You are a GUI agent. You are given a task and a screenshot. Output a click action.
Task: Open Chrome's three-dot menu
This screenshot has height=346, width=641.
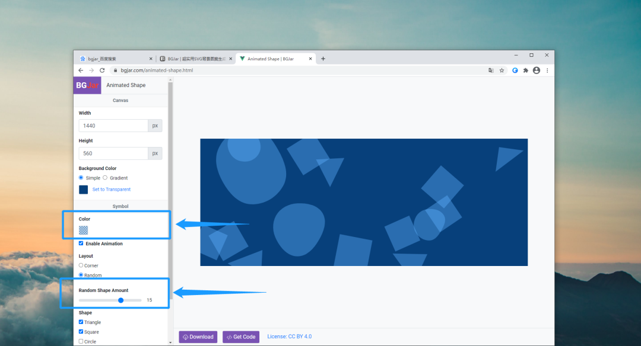click(547, 70)
